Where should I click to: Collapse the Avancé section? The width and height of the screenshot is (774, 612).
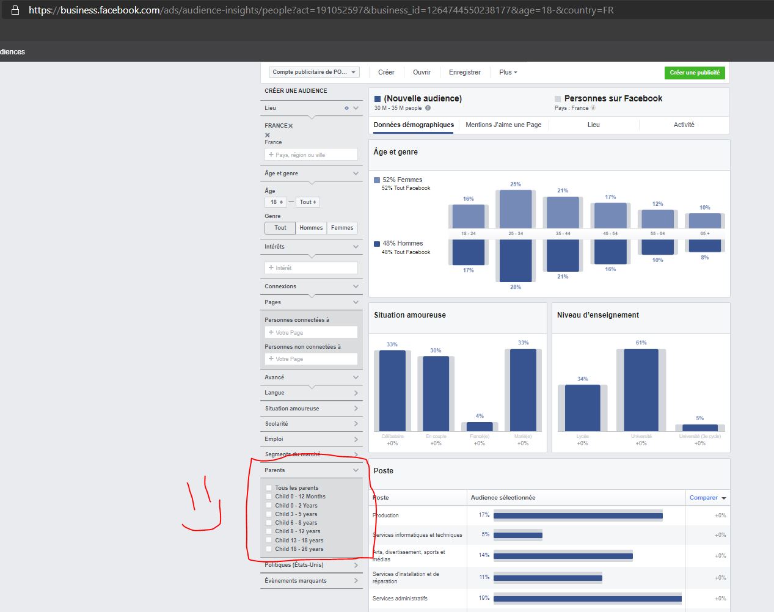tap(356, 377)
